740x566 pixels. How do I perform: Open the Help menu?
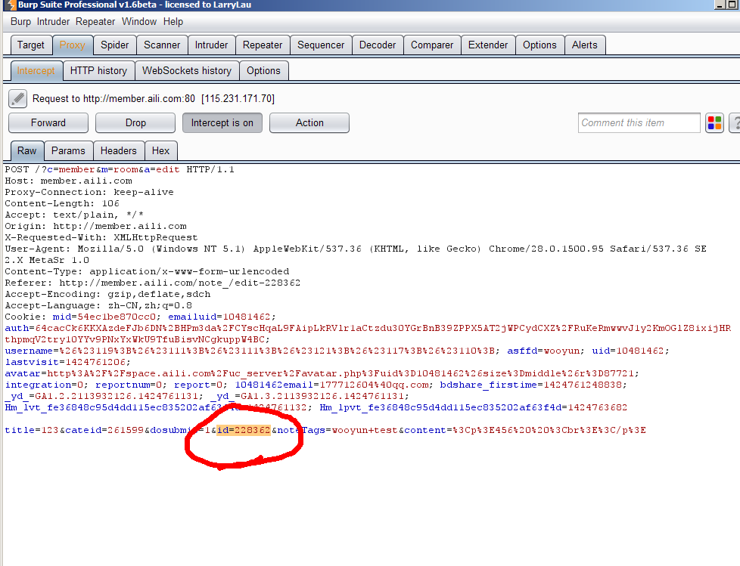[173, 22]
